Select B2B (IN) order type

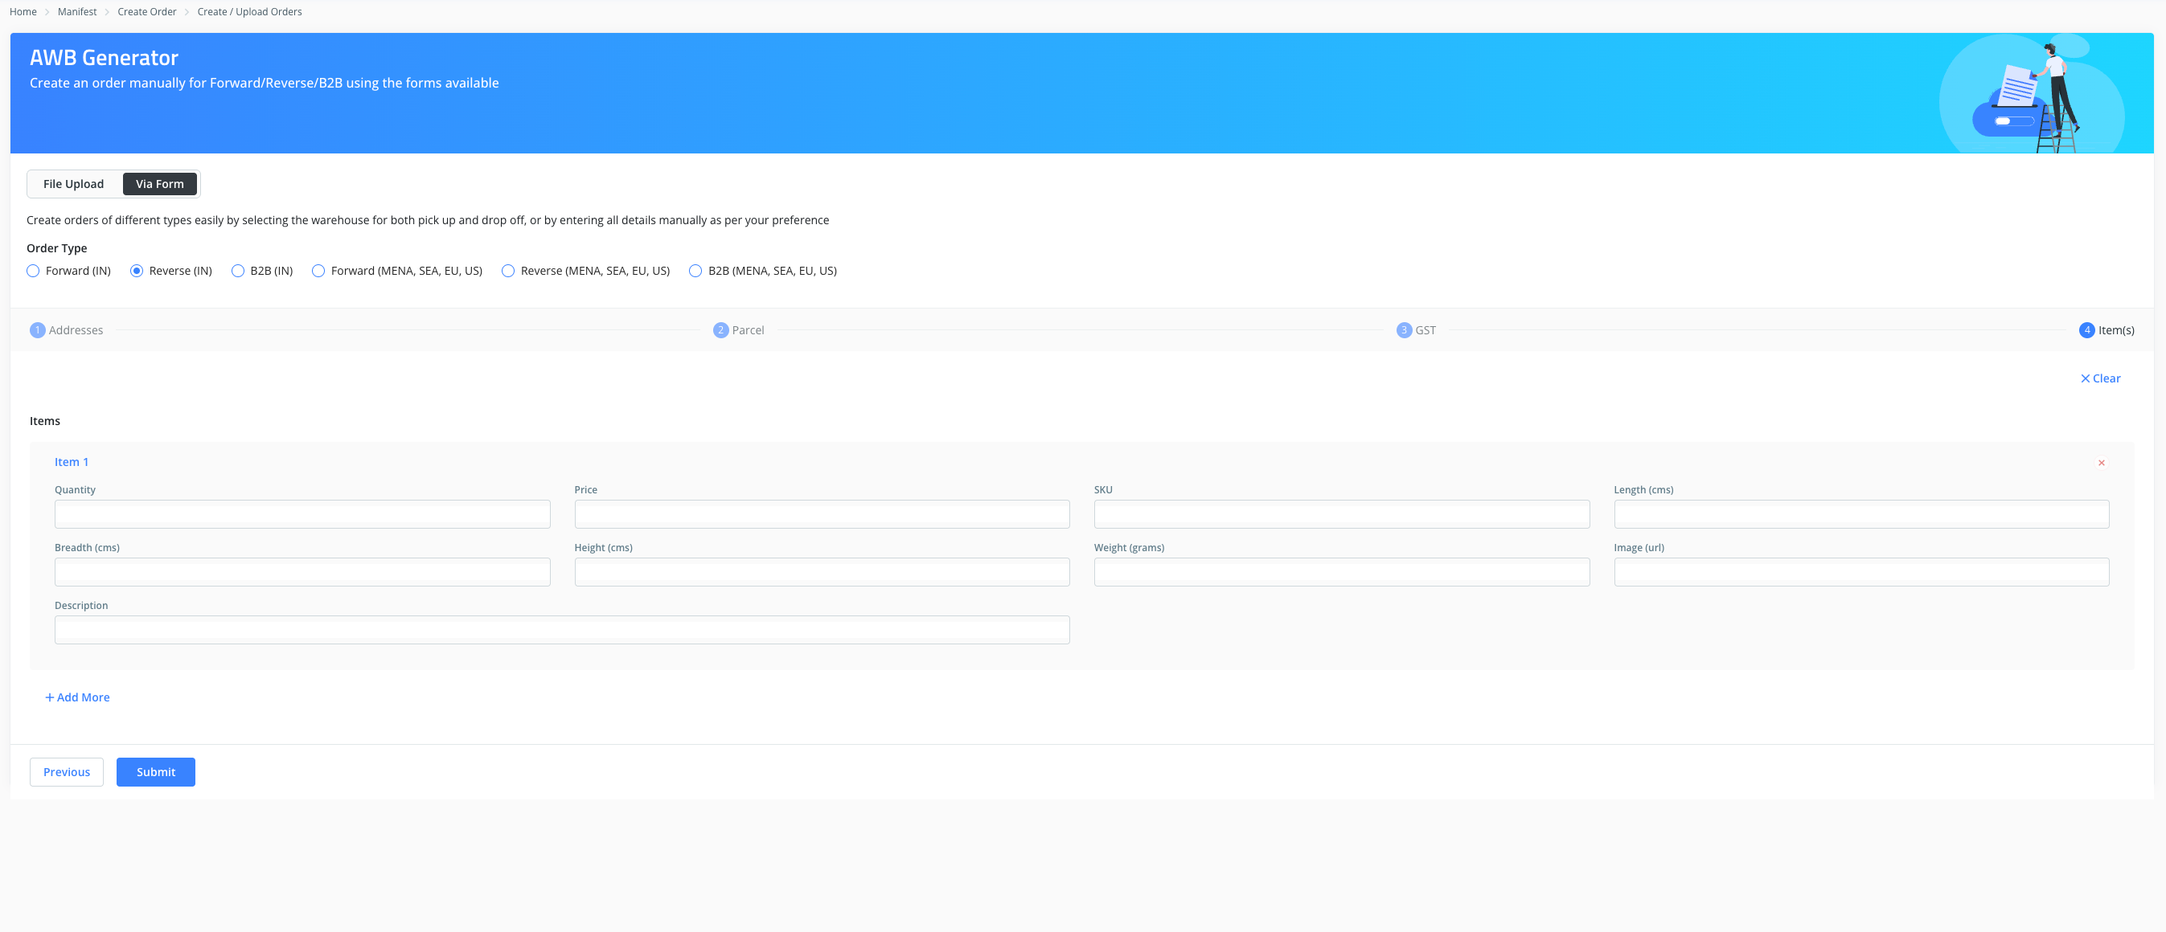[x=238, y=271]
